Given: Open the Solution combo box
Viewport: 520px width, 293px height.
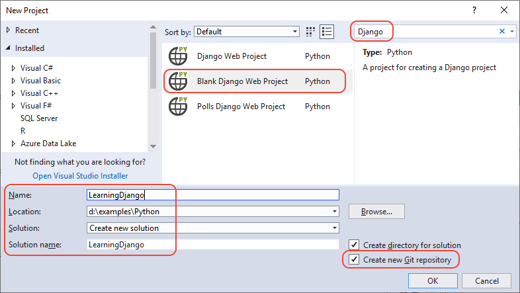Looking at the screenshot, I should [x=213, y=228].
